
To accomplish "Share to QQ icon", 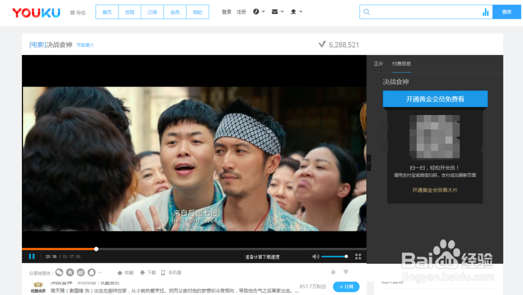I will pos(92,273).
